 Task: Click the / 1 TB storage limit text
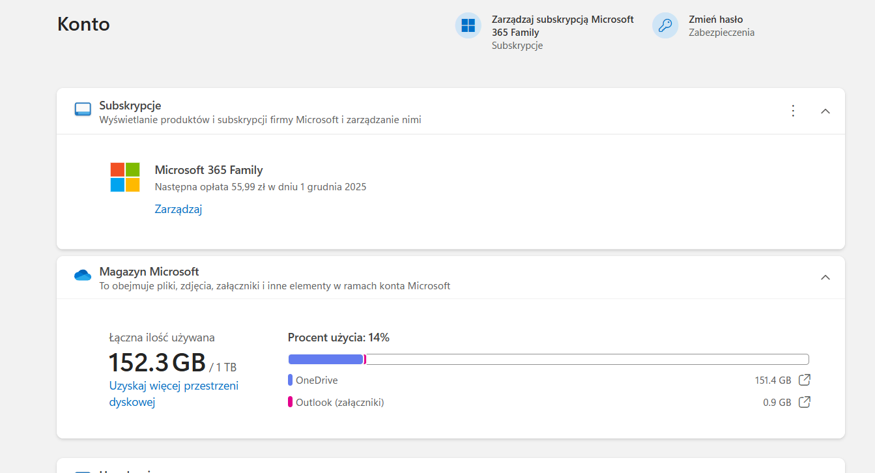pyautogui.click(x=223, y=367)
